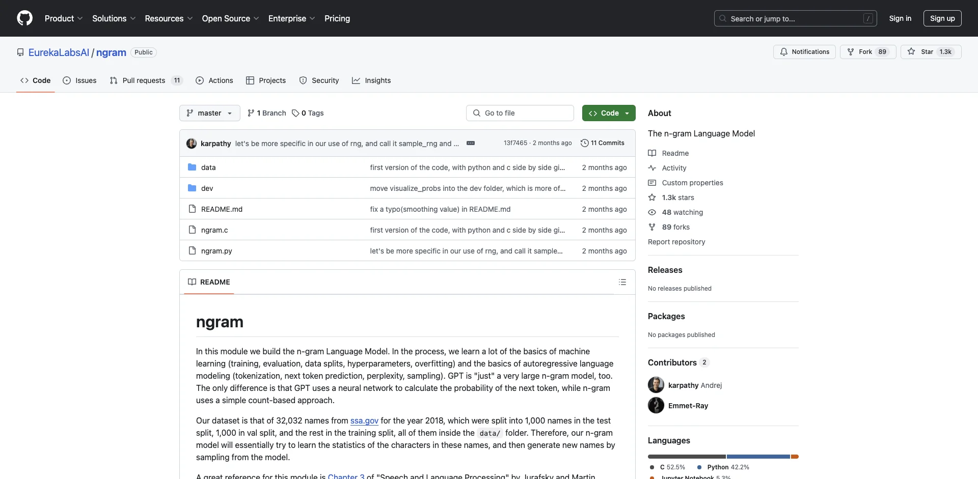Image resolution: width=978 pixels, height=479 pixels.
Task: Go to the Pricing page
Action: (337, 18)
